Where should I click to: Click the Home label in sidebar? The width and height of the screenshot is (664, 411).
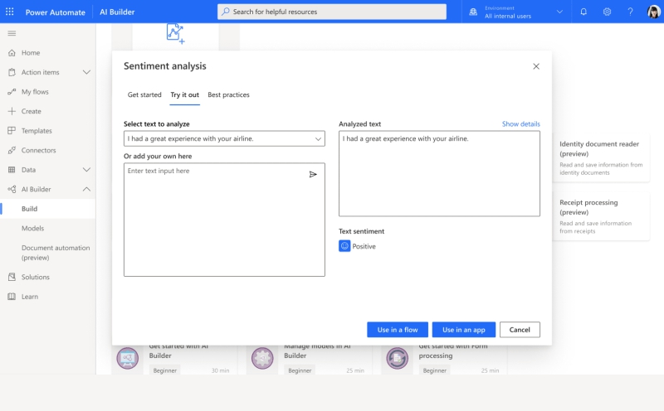click(x=31, y=53)
